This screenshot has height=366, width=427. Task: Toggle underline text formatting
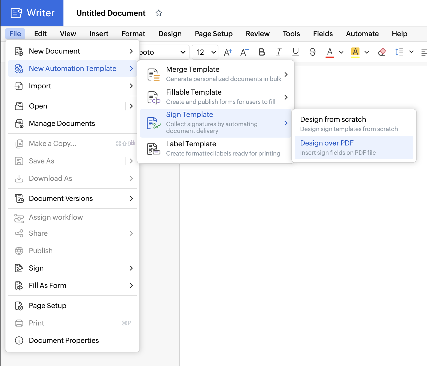tap(295, 52)
